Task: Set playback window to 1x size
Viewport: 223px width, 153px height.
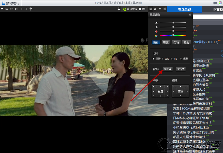Action: tap(11, 9)
